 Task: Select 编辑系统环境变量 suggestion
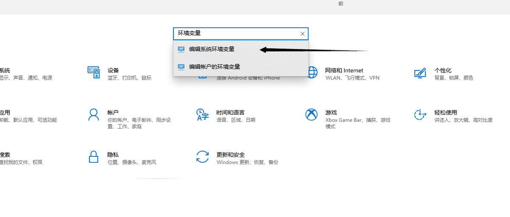point(241,49)
